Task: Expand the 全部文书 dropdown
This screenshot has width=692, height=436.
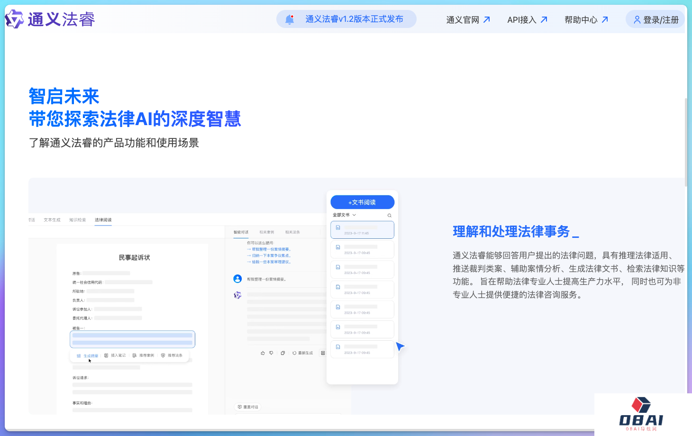Action: 344,215
